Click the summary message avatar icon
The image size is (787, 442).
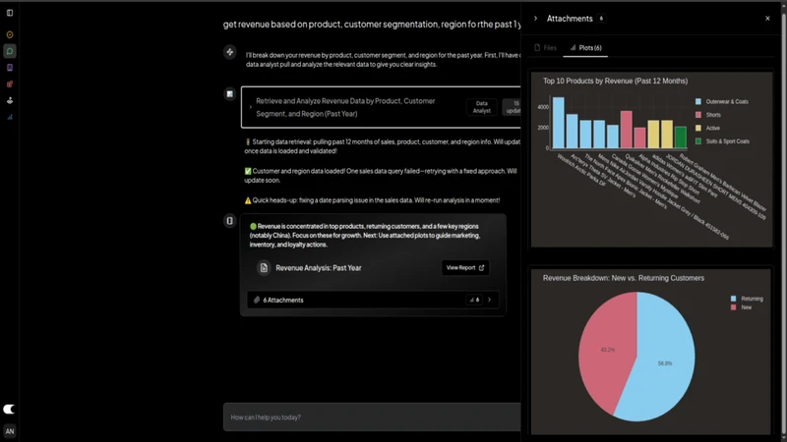[229, 220]
